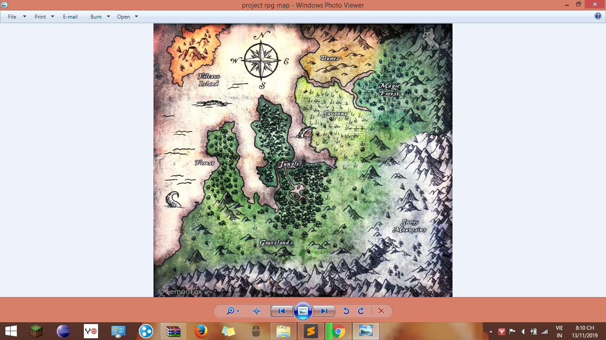Screen dimensions: 606x340
Task: Click the Open menu item
Action: pyautogui.click(x=123, y=17)
